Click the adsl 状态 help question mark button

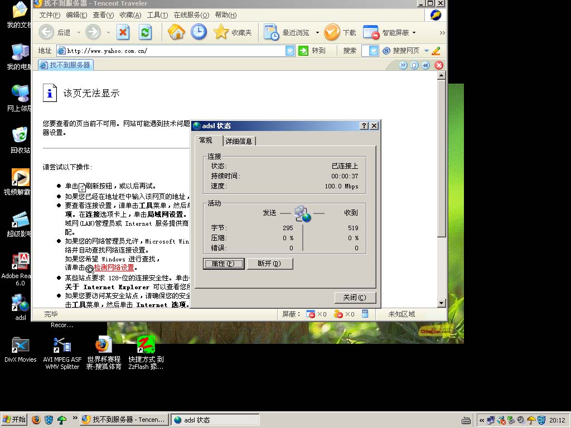click(364, 125)
